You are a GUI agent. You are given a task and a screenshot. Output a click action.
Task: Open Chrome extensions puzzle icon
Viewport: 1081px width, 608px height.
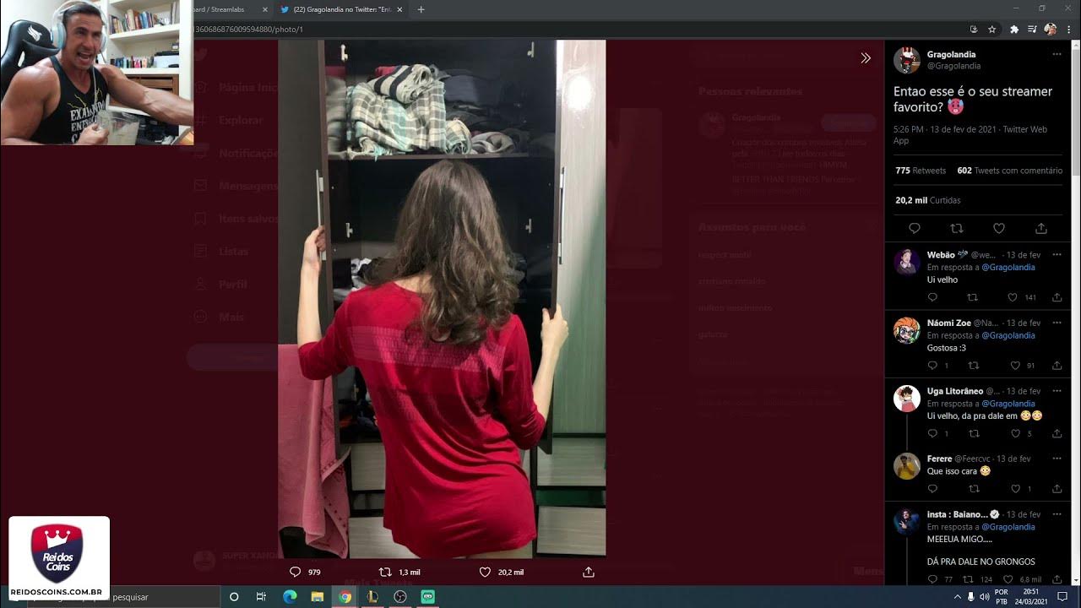click(x=1014, y=29)
